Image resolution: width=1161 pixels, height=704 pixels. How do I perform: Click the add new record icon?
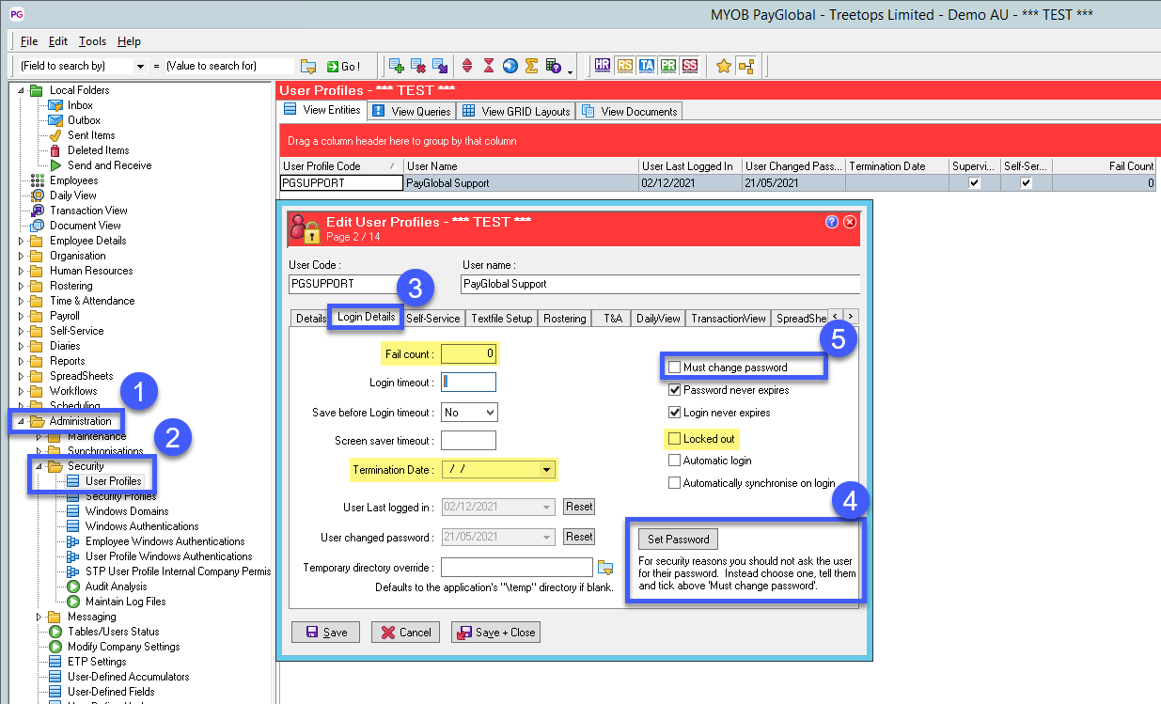[397, 66]
